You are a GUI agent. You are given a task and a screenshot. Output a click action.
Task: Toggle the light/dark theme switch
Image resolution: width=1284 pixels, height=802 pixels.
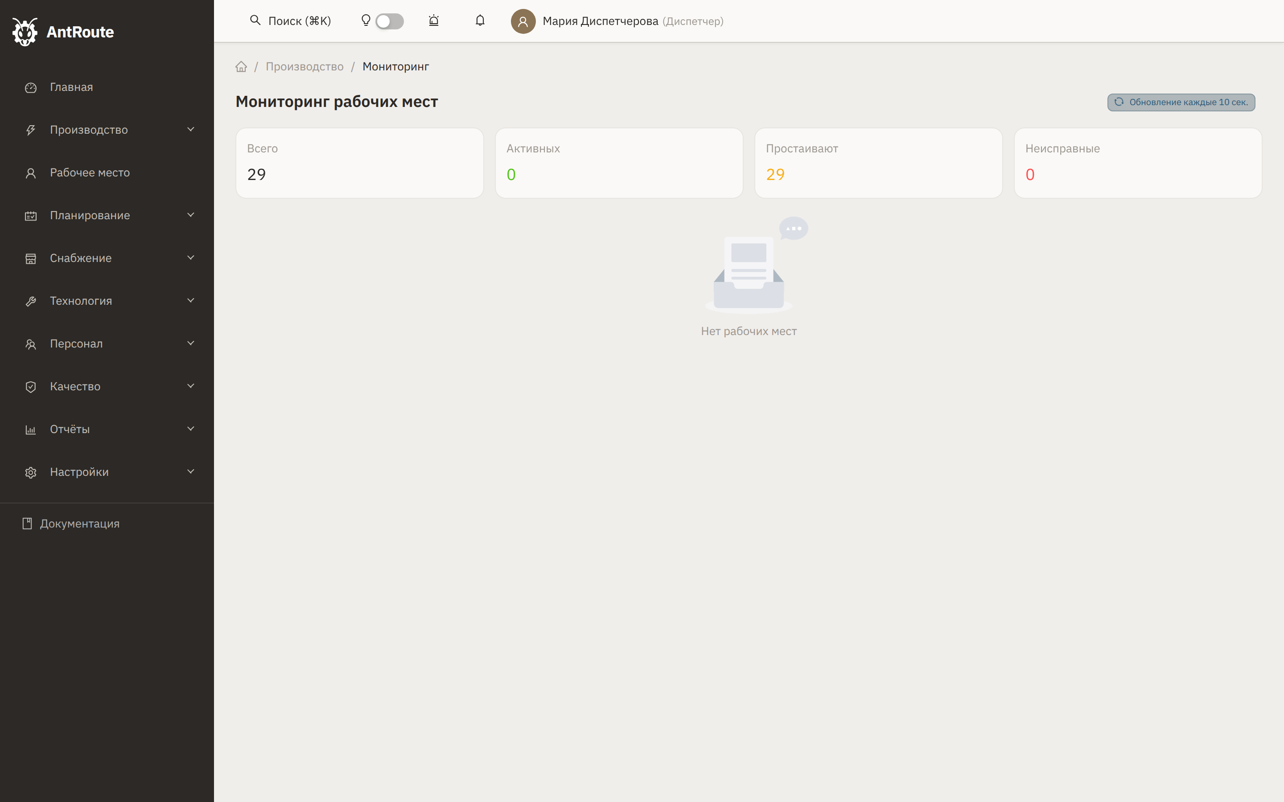click(x=390, y=21)
